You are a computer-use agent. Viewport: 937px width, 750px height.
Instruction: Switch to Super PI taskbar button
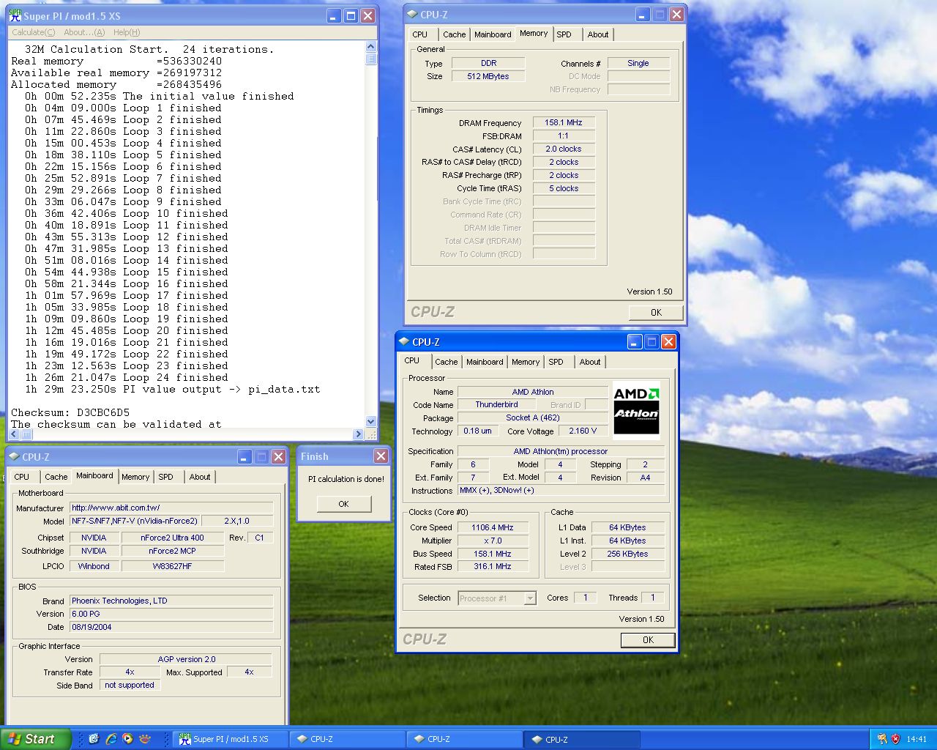coord(231,739)
